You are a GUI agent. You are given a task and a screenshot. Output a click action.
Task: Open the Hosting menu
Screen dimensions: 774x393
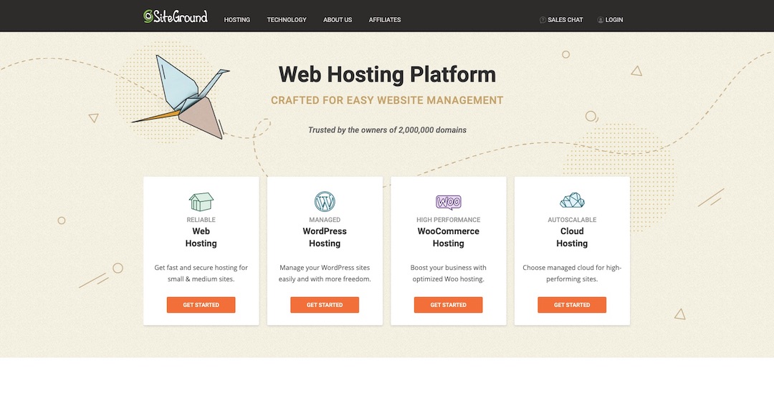237,20
